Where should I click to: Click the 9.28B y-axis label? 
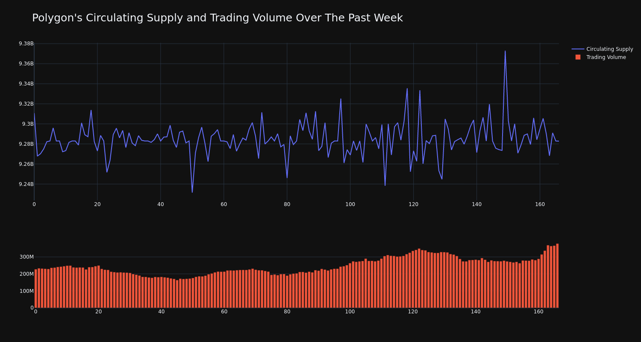point(26,144)
